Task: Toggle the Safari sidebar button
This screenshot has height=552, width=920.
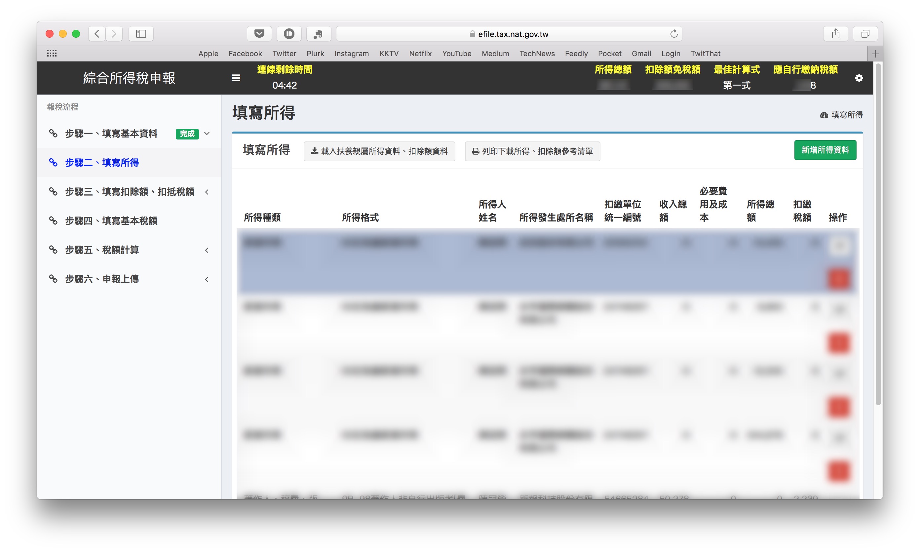Action: (x=141, y=34)
